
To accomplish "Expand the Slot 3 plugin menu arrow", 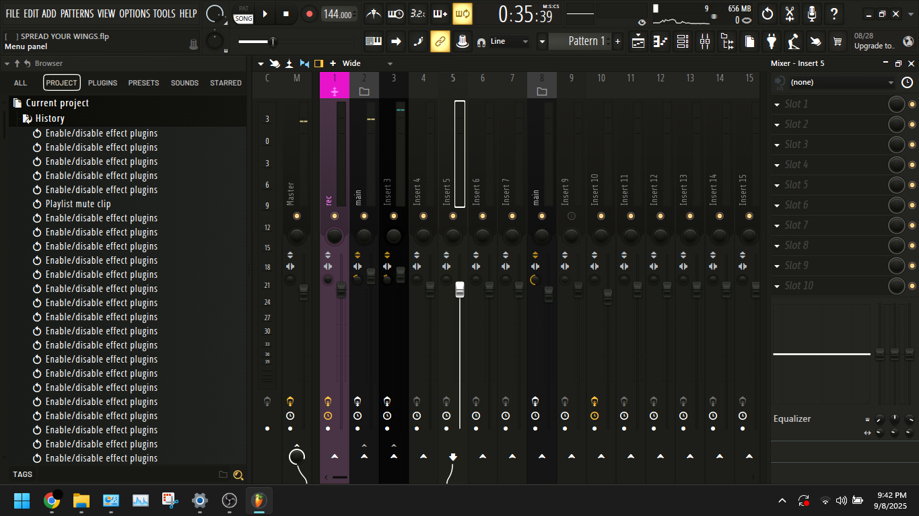I will point(777,145).
